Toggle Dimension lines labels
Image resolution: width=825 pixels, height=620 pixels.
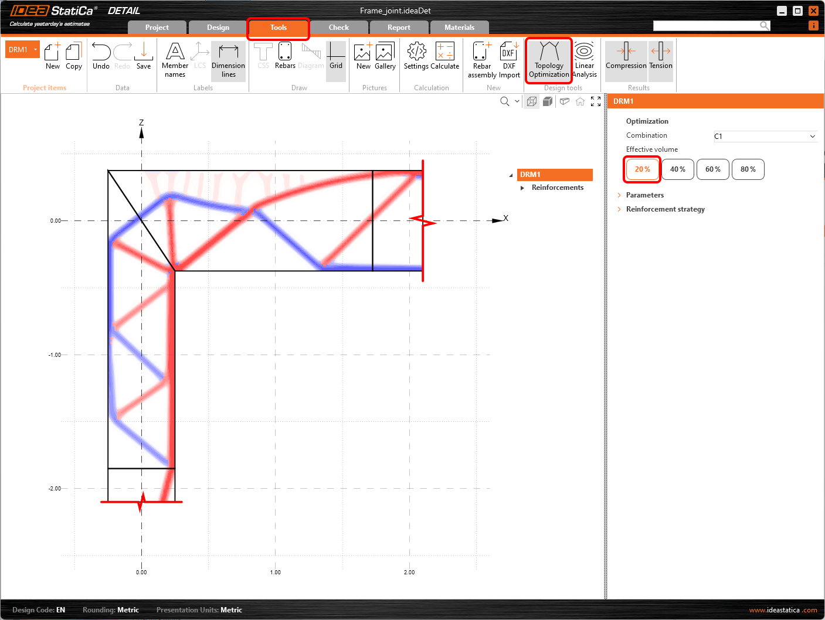[x=228, y=60]
